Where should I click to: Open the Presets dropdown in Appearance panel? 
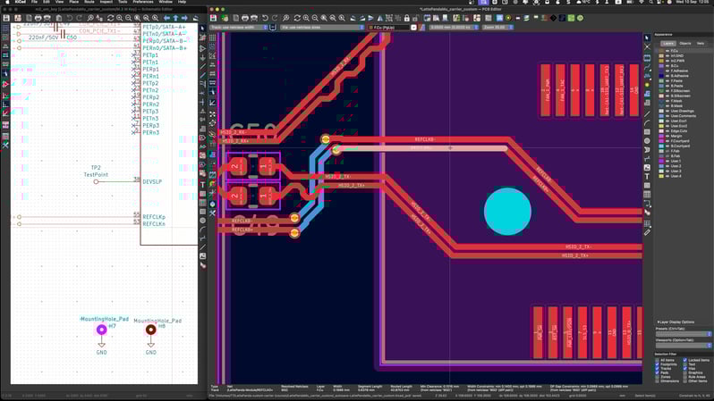tap(683, 333)
